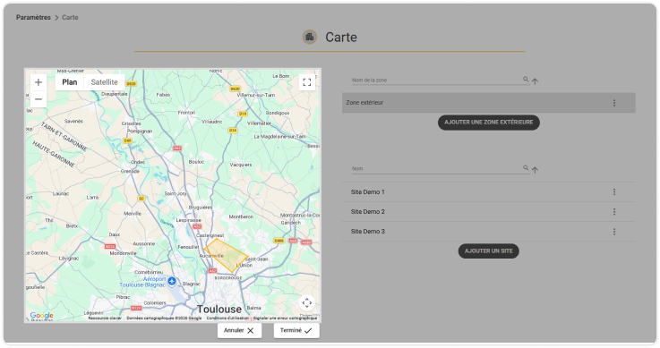Open options menu for Site Demo 2

pos(614,212)
